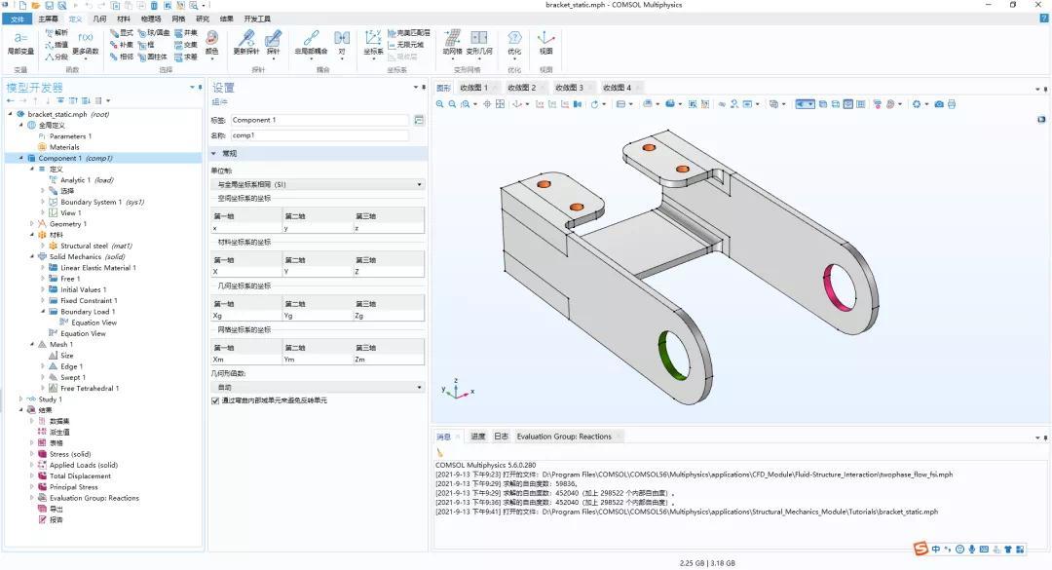Select Boundary Load 1 in the model tree
Viewport: 1052px width, 570px height.
tap(88, 312)
